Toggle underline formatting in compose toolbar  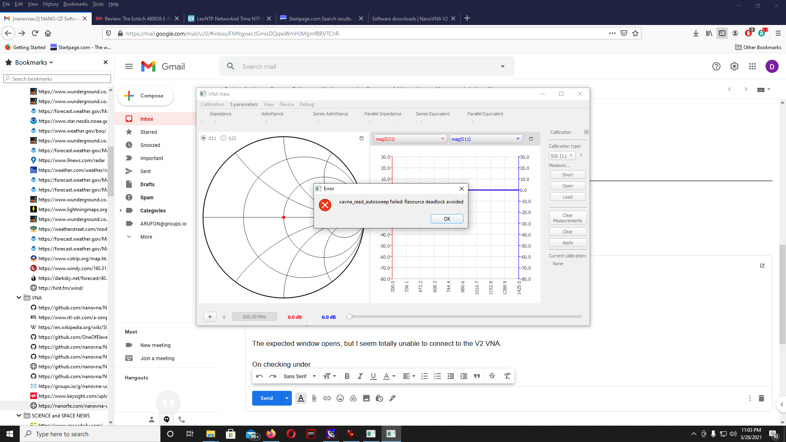tap(373, 376)
